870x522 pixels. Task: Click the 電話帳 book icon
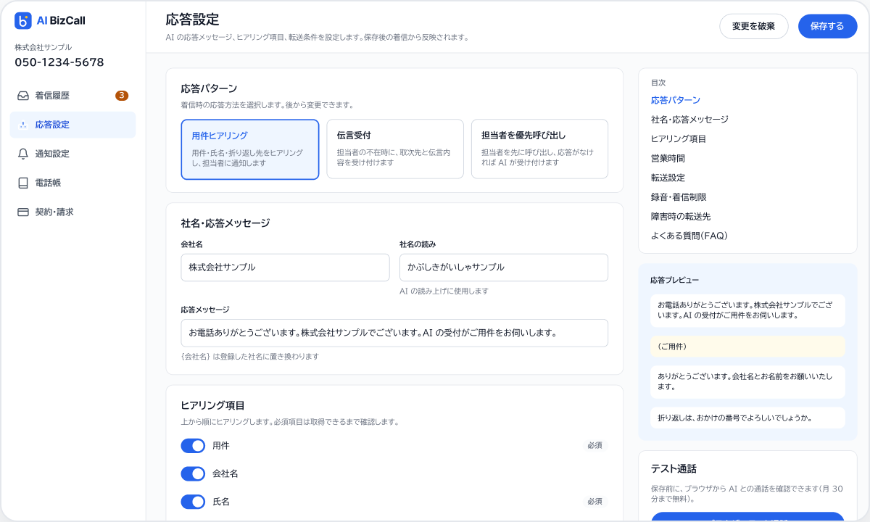(23, 183)
